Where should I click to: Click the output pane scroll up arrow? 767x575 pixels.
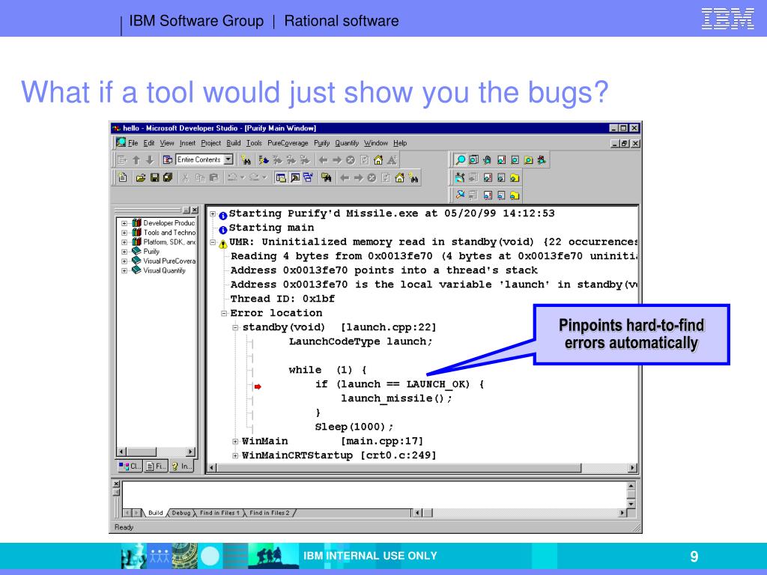(x=631, y=486)
